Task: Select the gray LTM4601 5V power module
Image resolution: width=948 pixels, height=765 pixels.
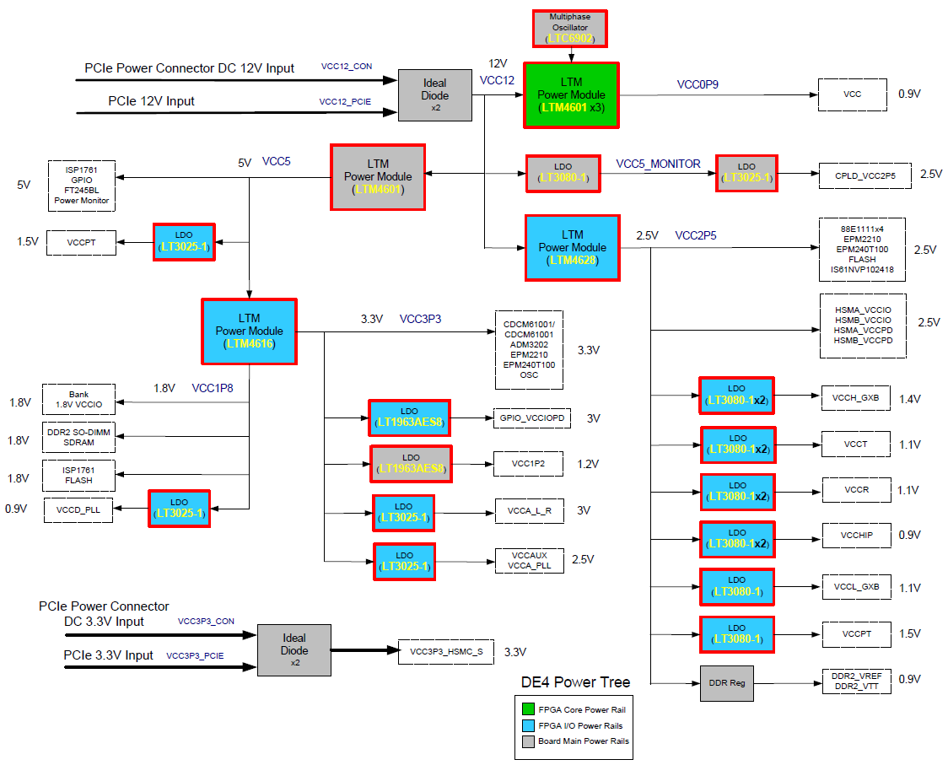Action: (x=378, y=177)
